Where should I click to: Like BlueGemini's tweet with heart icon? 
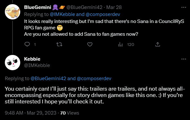point(90,44)
